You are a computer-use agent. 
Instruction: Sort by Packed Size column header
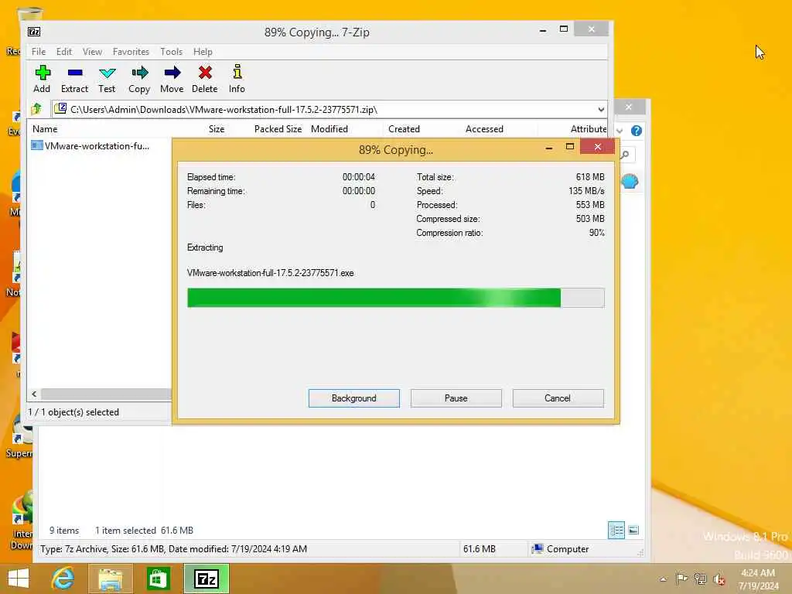click(278, 129)
